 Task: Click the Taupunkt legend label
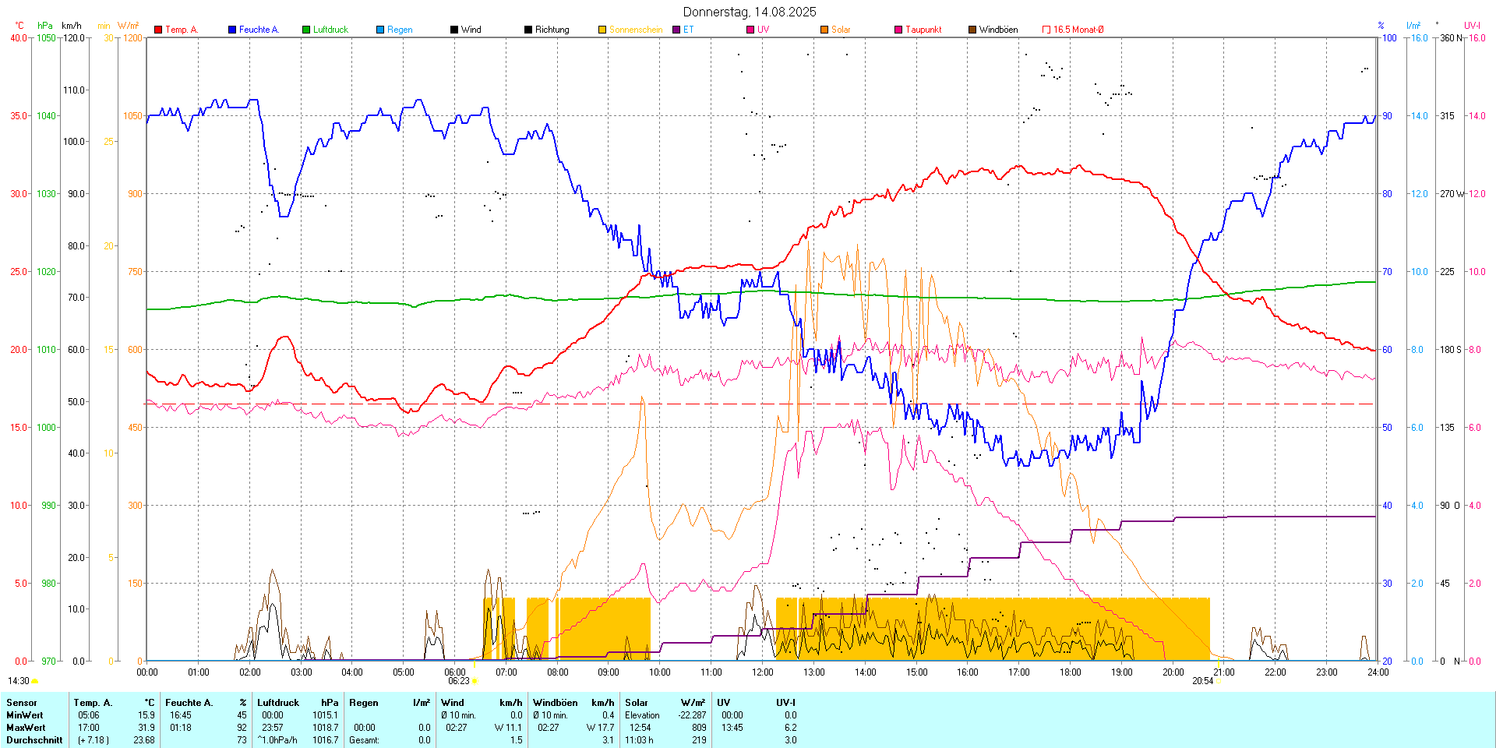coord(923,30)
